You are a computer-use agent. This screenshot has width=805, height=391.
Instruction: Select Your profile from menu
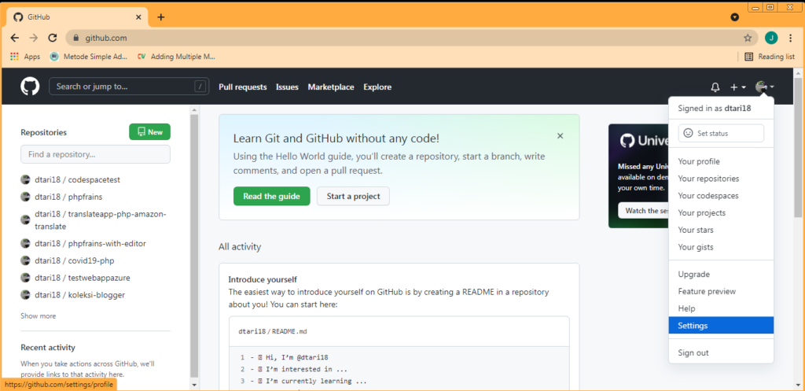[x=721, y=161]
